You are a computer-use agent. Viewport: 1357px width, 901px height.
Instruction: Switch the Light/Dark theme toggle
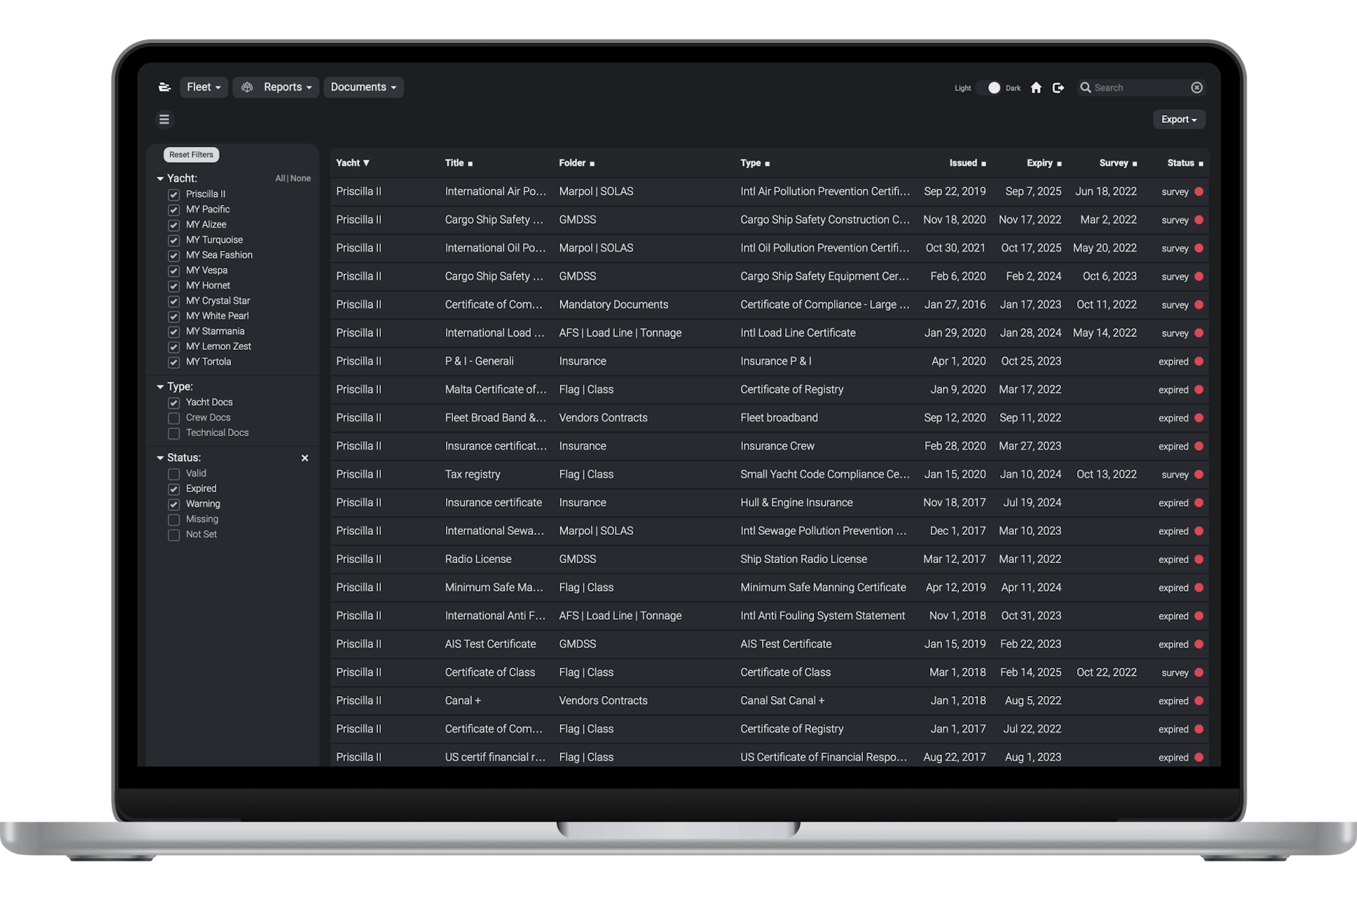coord(989,88)
